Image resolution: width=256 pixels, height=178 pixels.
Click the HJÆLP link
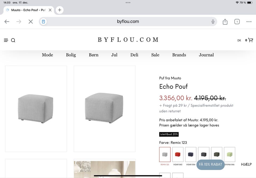pos(246,164)
